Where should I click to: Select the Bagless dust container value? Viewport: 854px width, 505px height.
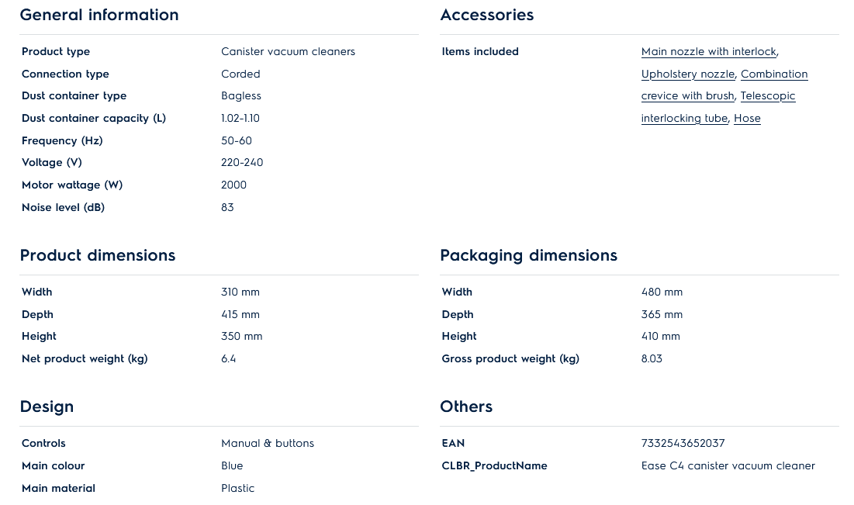point(240,96)
